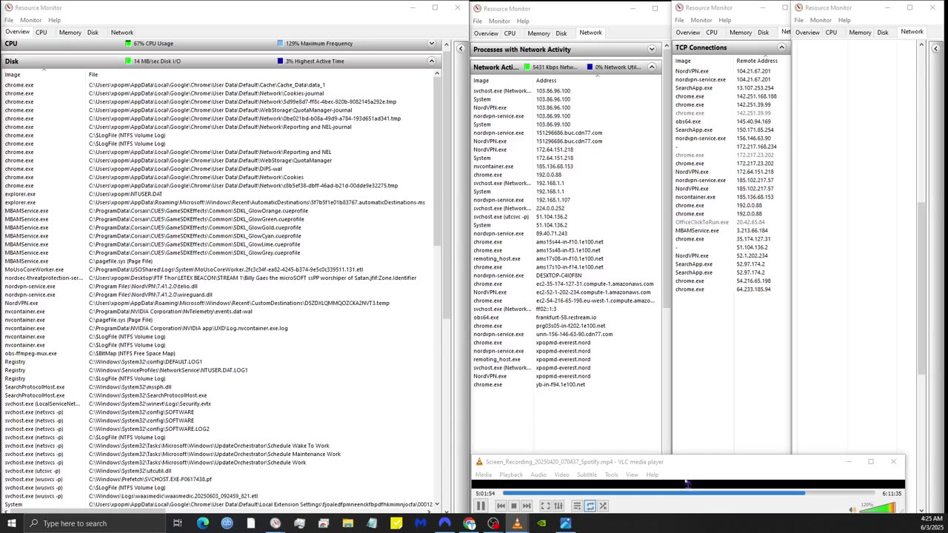Switch to CPU tab in left Resource Monitor
Viewport: 948px width, 533px height.
[x=41, y=33]
